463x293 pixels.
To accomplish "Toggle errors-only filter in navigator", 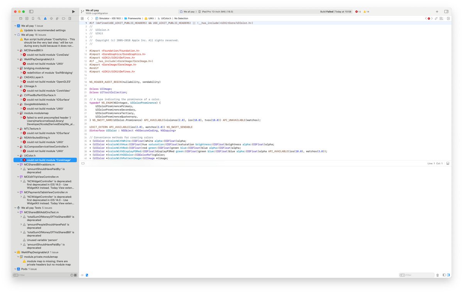I will pos(75,275).
